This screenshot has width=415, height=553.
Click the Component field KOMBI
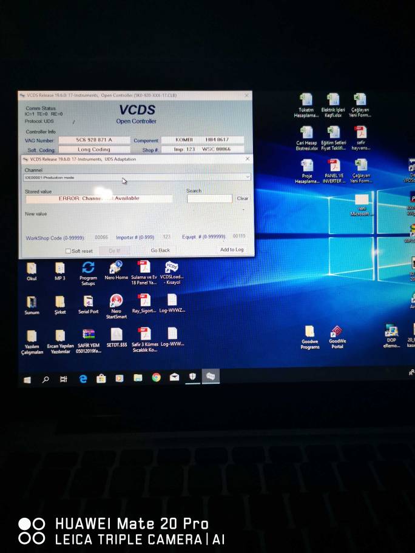tap(202, 139)
